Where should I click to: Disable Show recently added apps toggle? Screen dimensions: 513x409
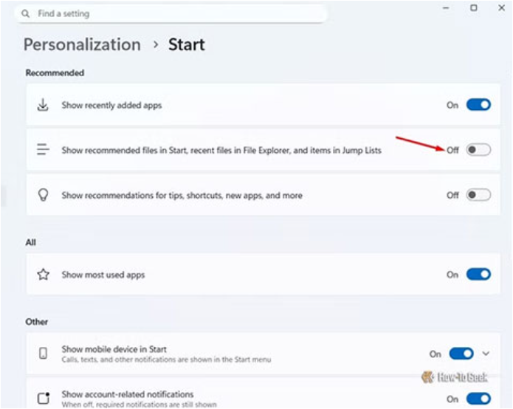478,105
